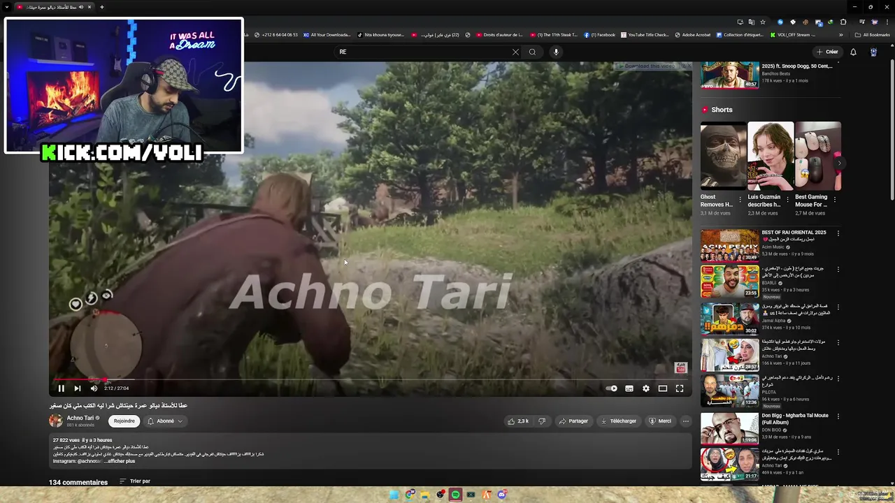Open Windows Start menu

point(394,495)
